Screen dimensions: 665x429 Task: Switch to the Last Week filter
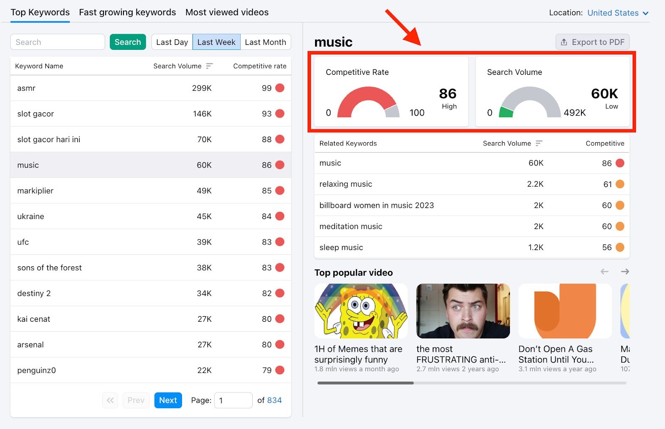216,42
